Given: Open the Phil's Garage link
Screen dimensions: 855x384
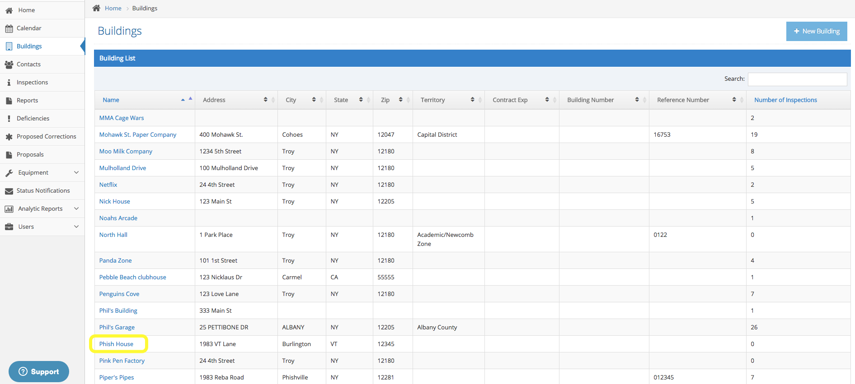Looking at the screenshot, I should [x=117, y=327].
